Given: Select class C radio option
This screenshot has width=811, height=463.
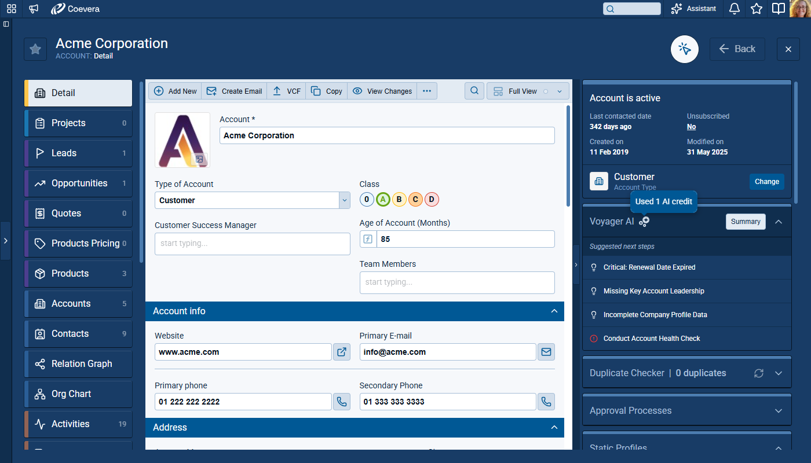Looking at the screenshot, I should pos(415,200).
